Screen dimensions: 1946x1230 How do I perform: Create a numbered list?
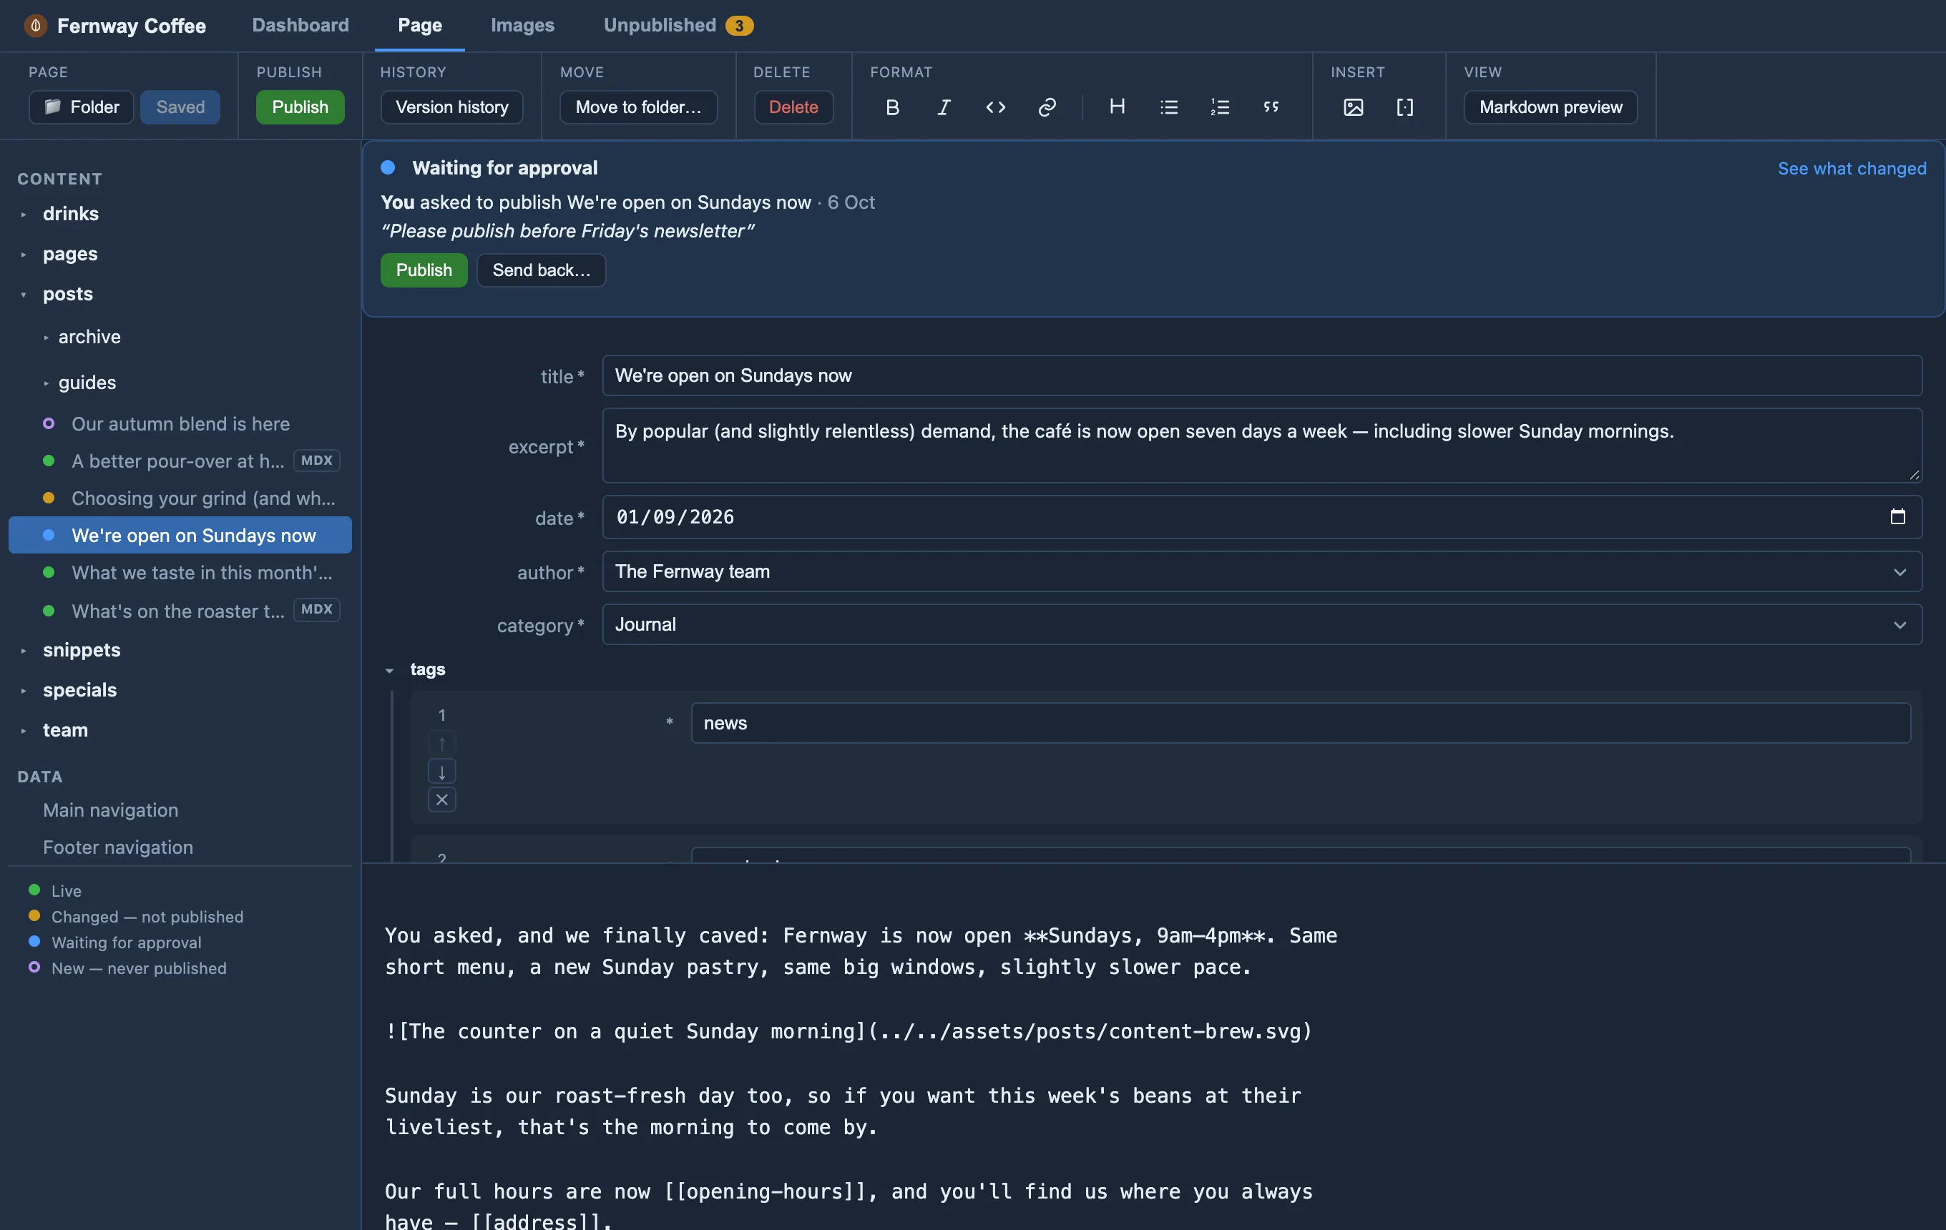(x=1221, y=107)
